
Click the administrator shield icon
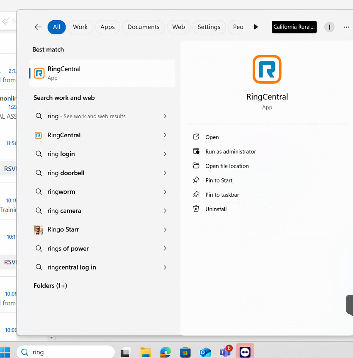[196, 151]
